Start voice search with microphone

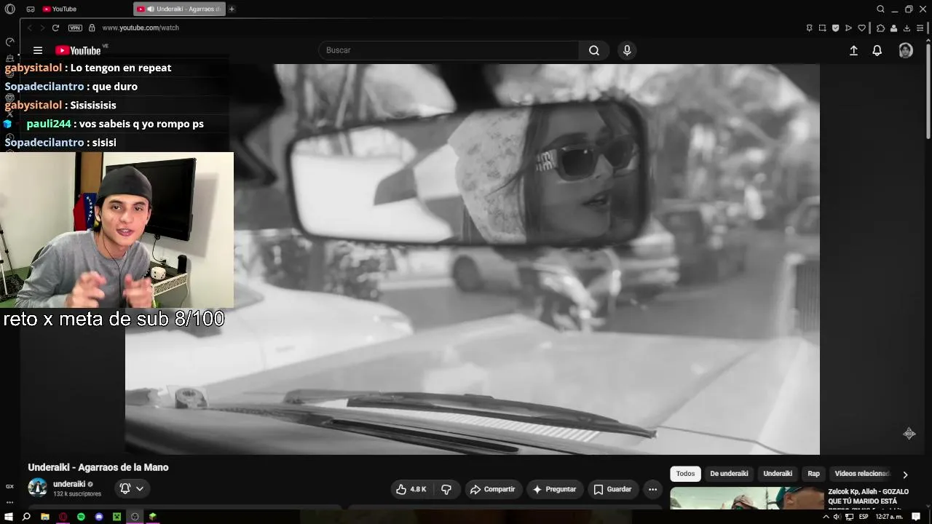[x=627, y=50]
